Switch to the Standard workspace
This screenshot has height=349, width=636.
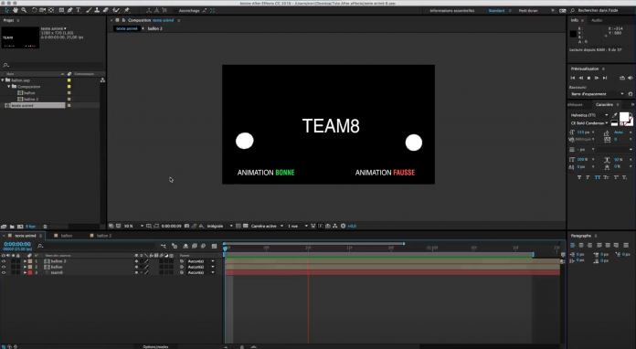(496, 11)
